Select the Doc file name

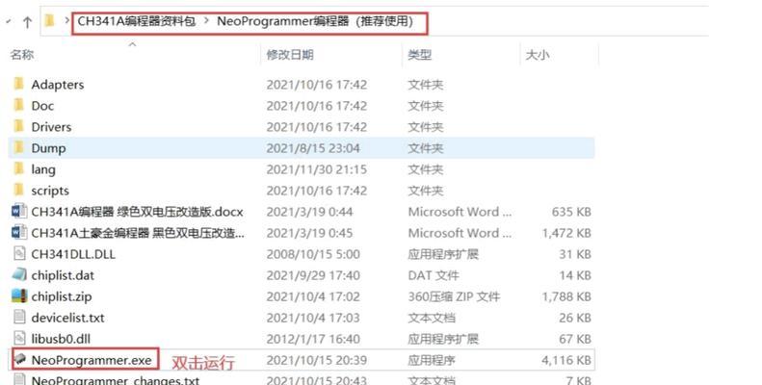pyautogui.click(x=42, y=105)
